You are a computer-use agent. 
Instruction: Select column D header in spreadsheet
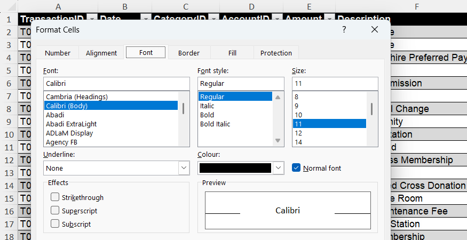point(251,6)
